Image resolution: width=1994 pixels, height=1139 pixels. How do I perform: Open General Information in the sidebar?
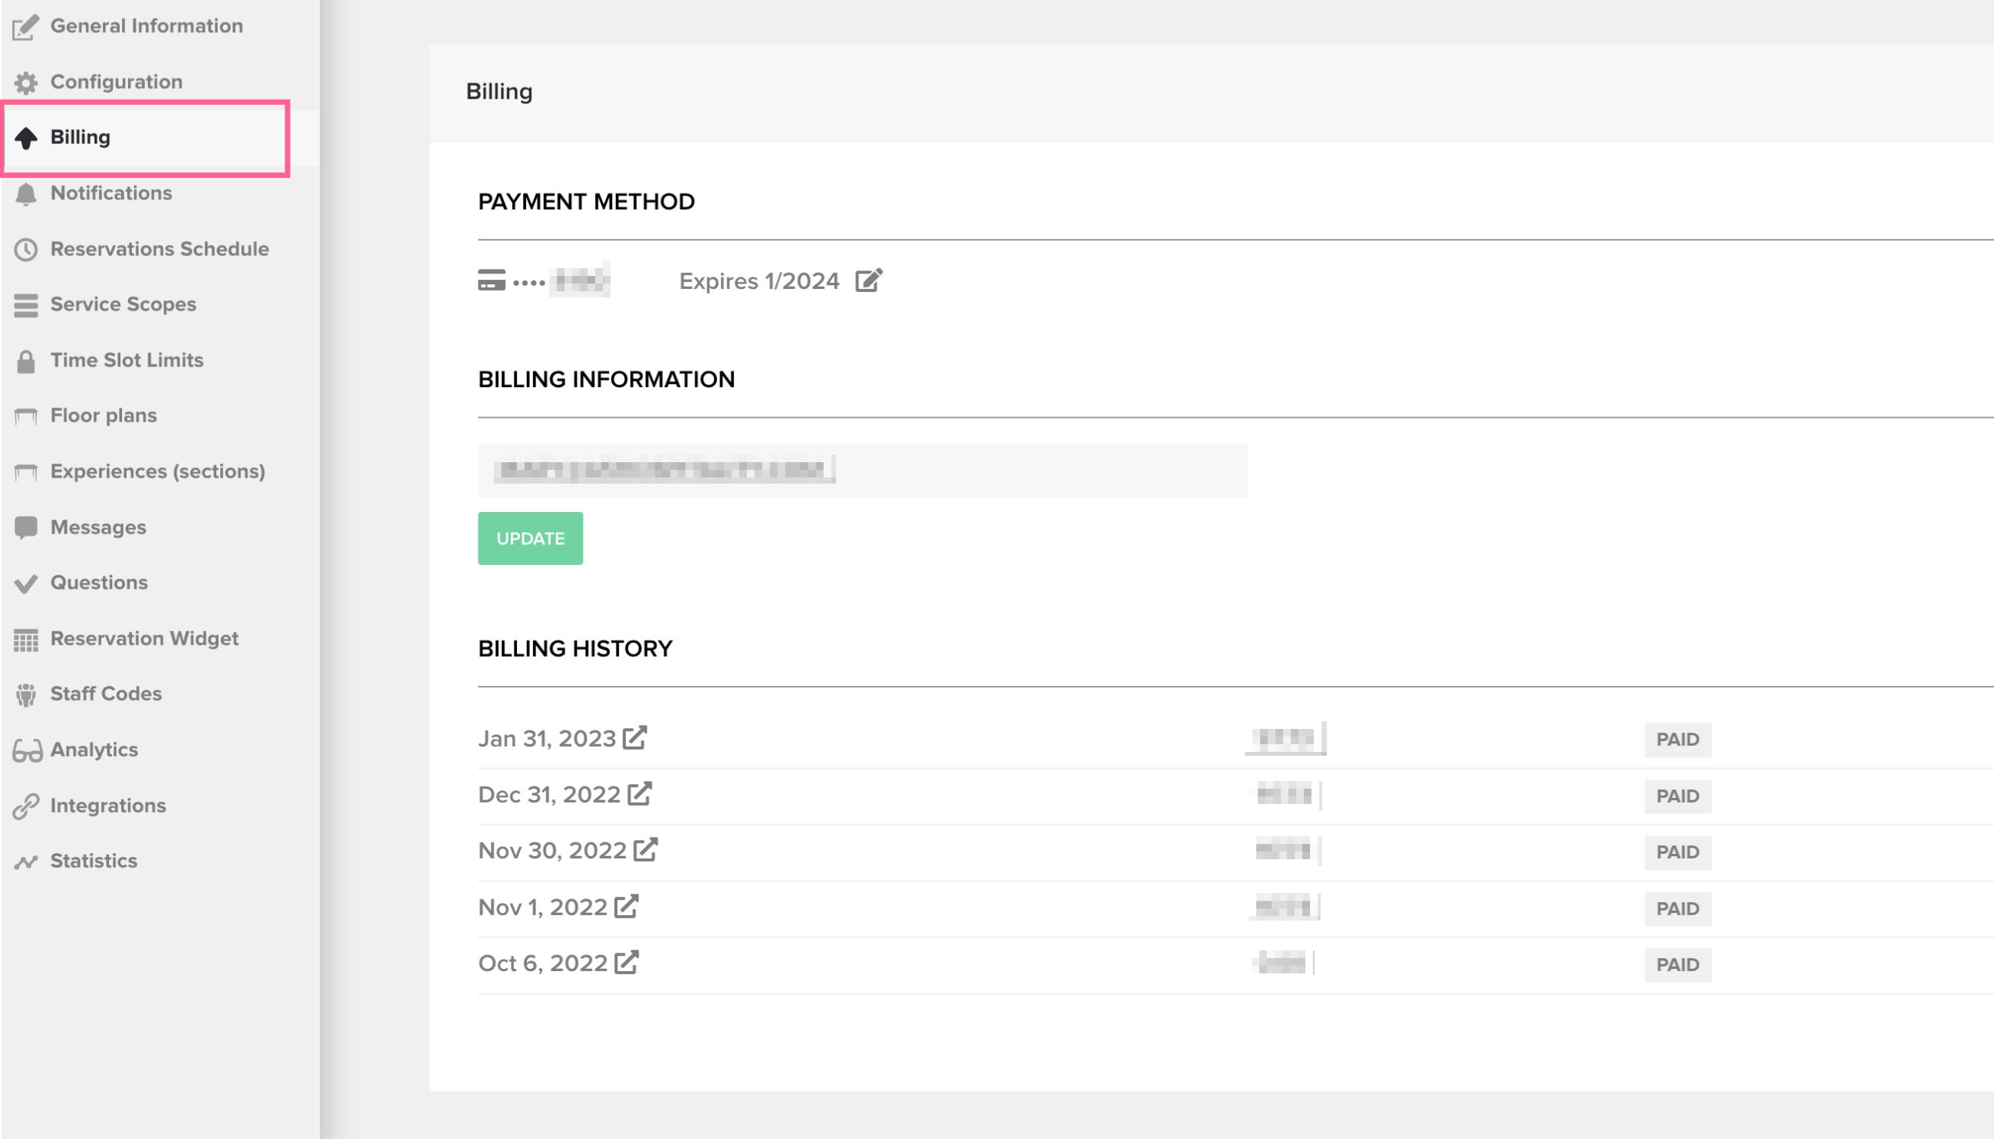pyautogui.click(x=146, y=26)
